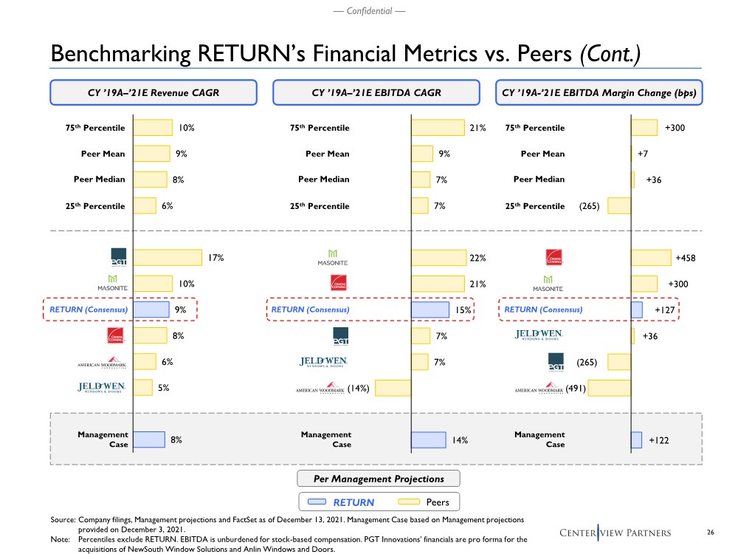This screenshot has height=554, width=738.
Task: Select Jeld-Wen logo in EBITDA CAGR chart
Action: pyautogui.click(x=323, y=361)
